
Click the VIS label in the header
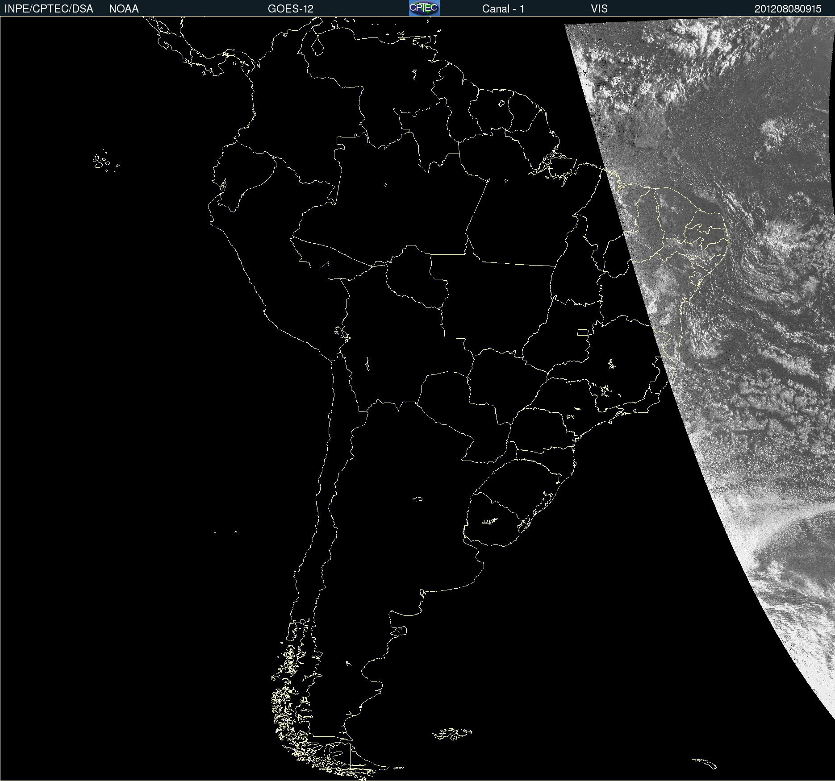click(x=599, y=9)
